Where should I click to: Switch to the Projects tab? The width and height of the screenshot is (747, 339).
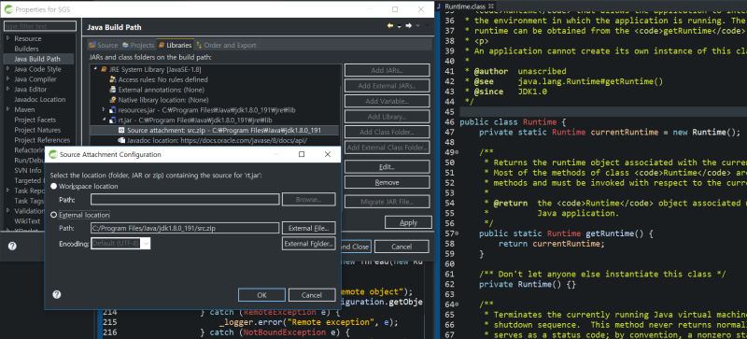(x=138, y=46)
